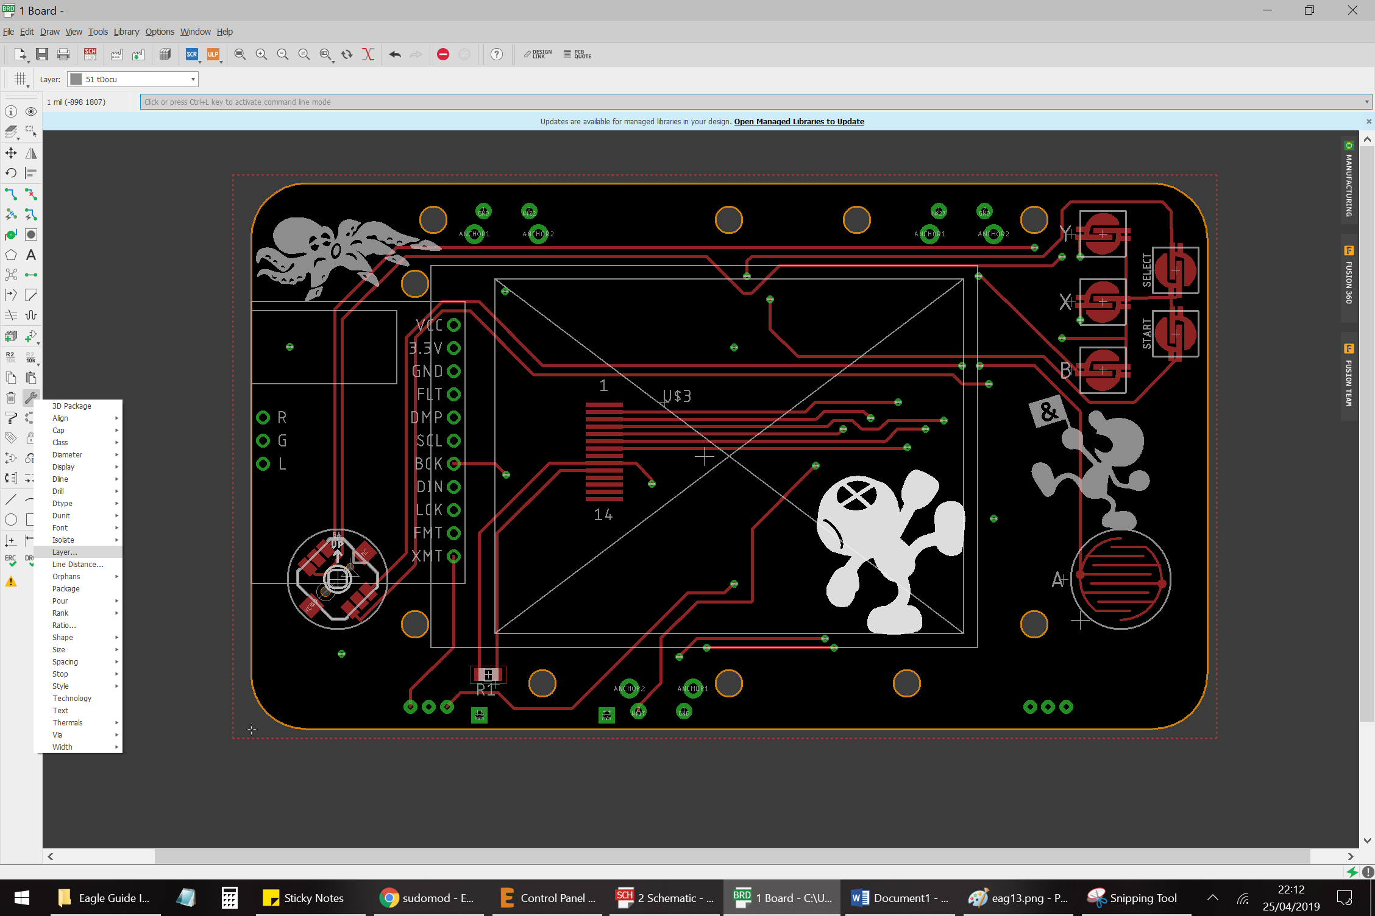The height and width of the screenshot is (916, 1375).
Task: Zoom in on the board
Action: [261, 55]
